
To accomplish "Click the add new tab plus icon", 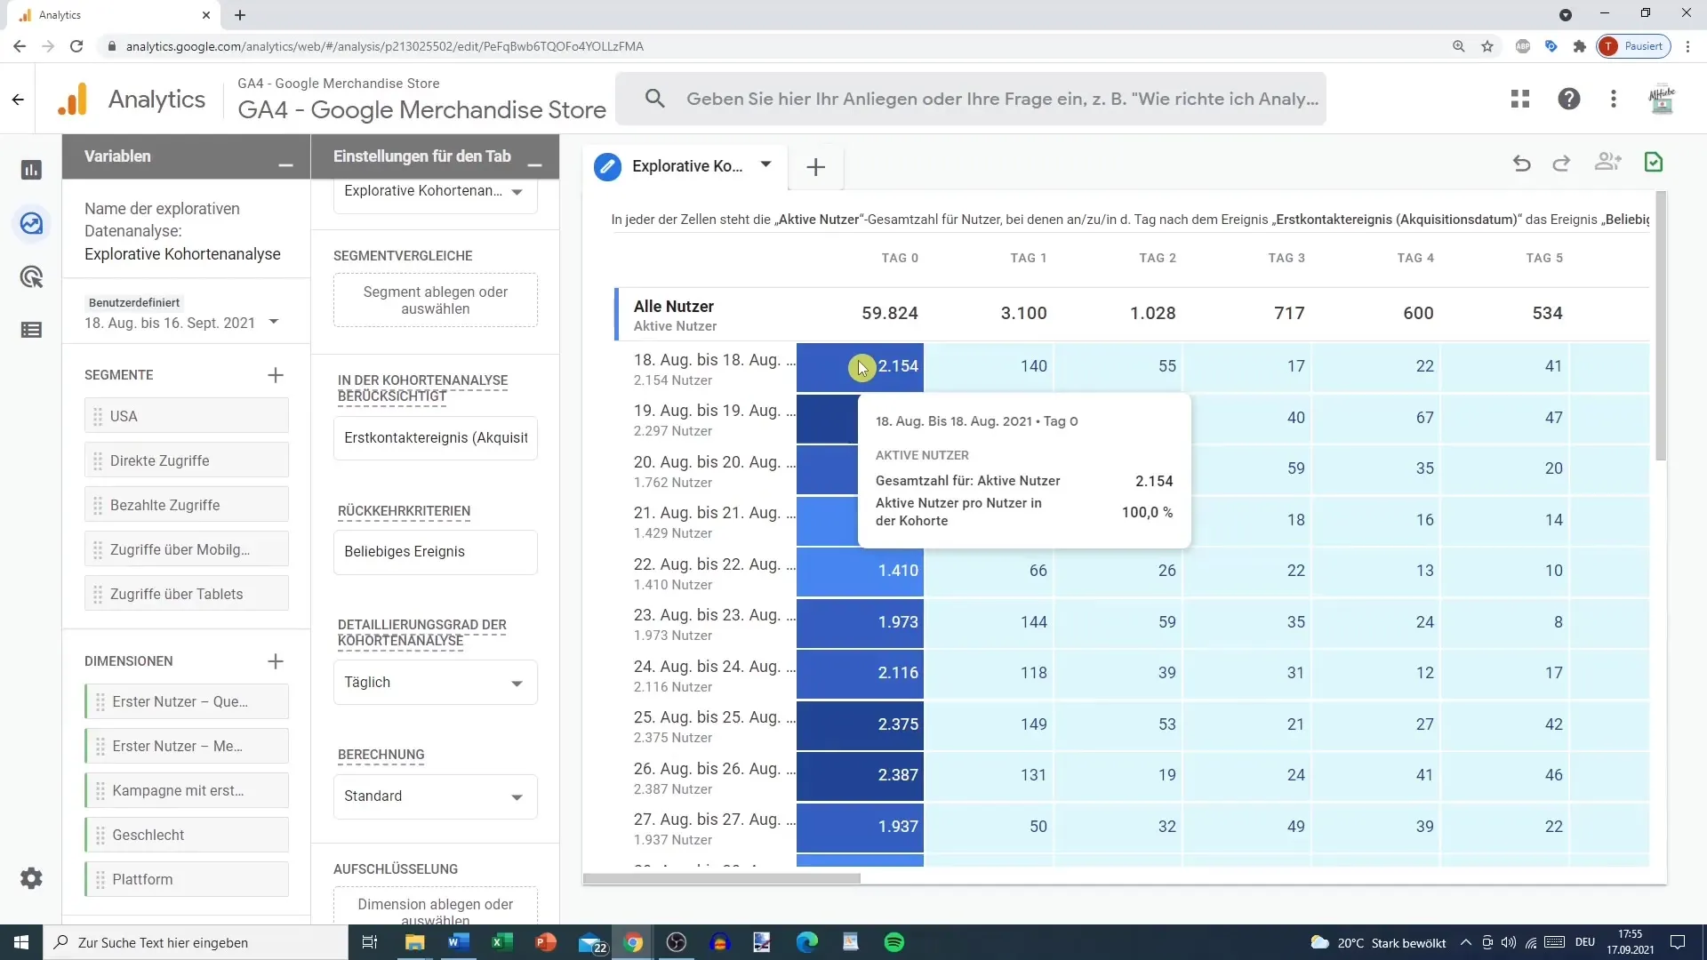I will coord(817,165).
